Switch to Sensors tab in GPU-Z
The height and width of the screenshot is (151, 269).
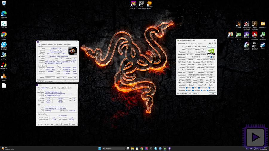(188, 44)
